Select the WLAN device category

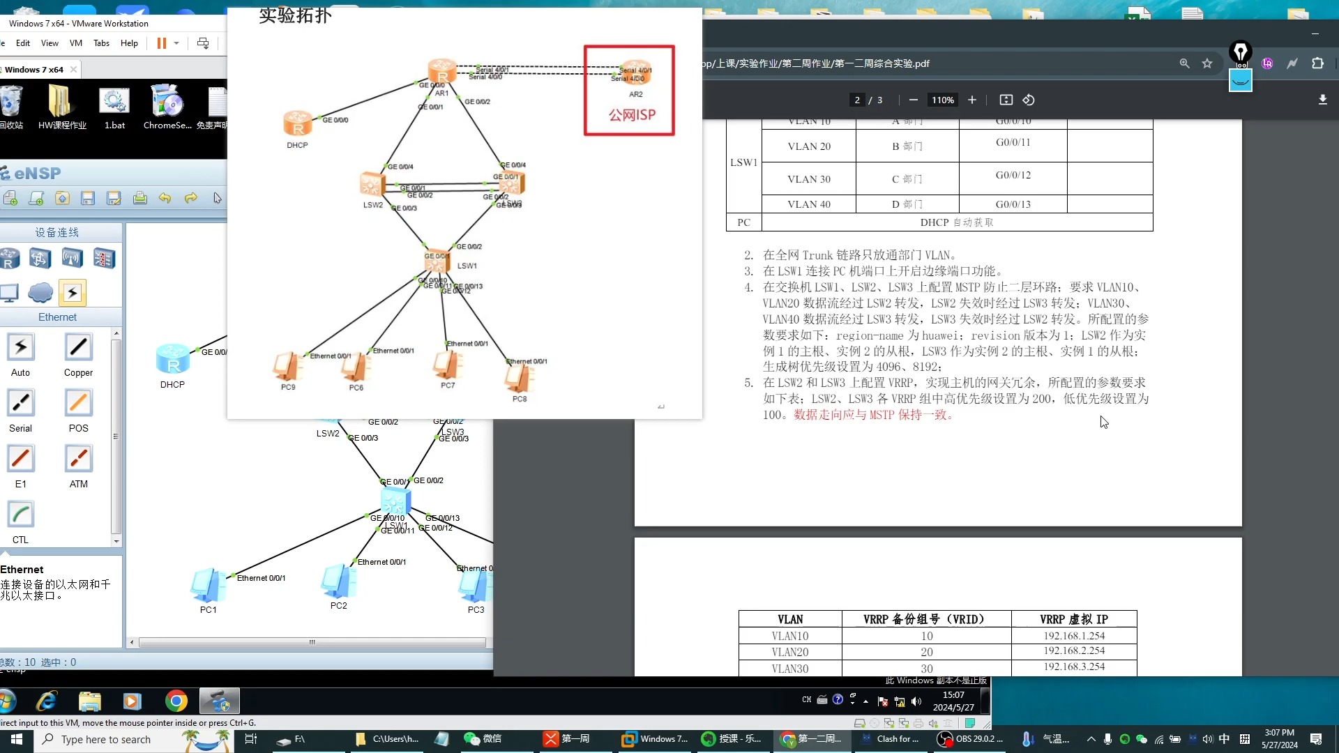[x=72, y=259]
